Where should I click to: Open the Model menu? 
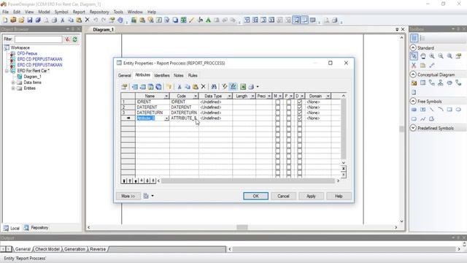click(44, 12)
